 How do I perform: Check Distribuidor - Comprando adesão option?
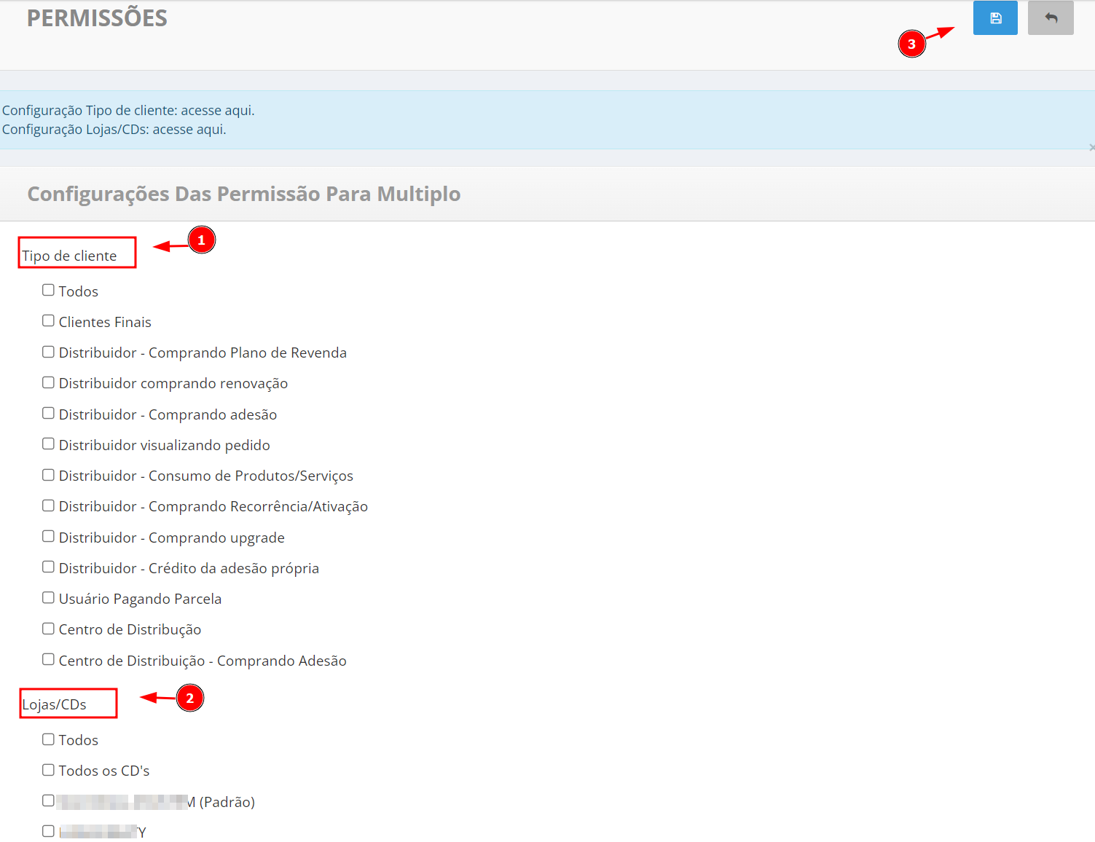48,413
